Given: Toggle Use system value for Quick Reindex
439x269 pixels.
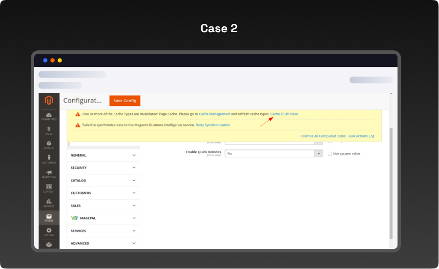Looking at the screenshot, I should pos(330,153).
